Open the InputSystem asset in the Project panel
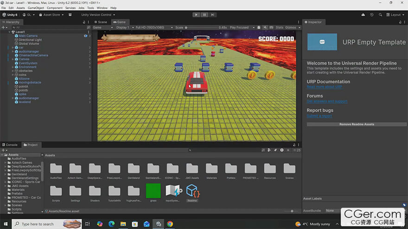408x229 pixels. coord(172,191)
